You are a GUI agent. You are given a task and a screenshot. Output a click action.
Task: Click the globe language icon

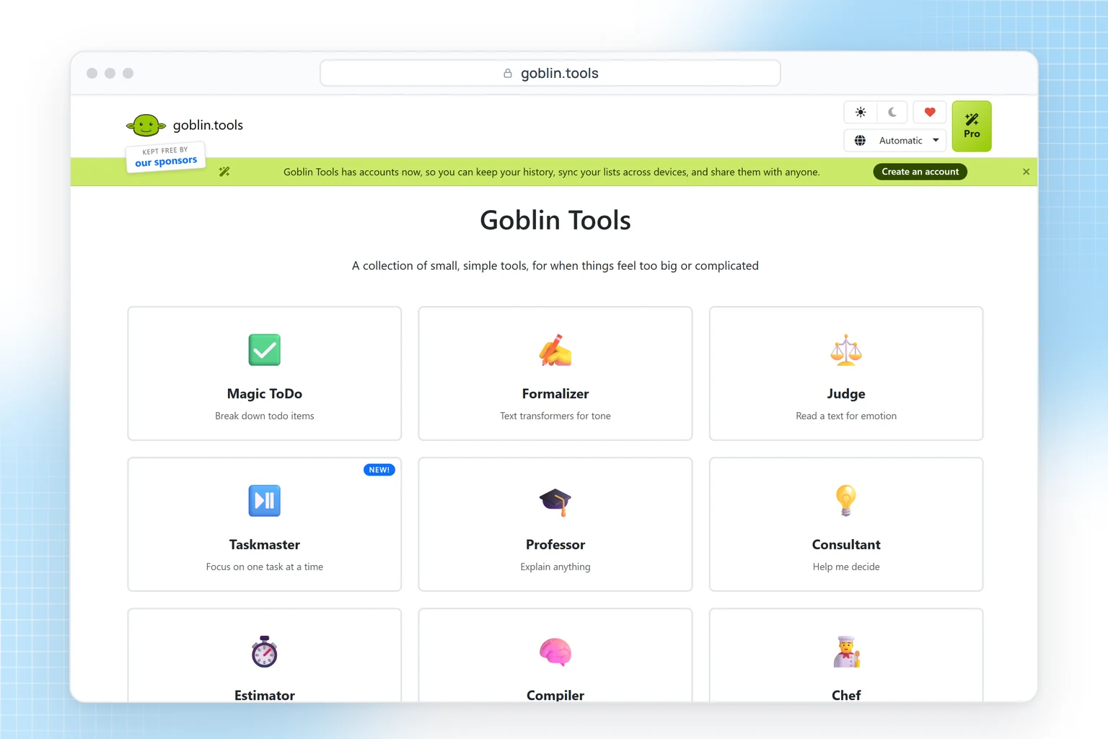click(860, 141)
